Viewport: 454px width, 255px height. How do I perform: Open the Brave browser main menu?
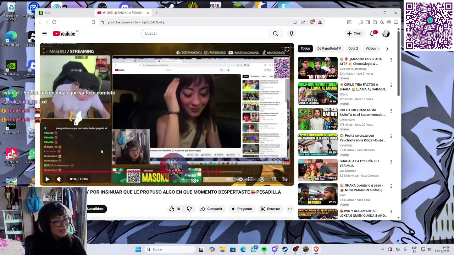pyautogui.click(x=396, y=22)
